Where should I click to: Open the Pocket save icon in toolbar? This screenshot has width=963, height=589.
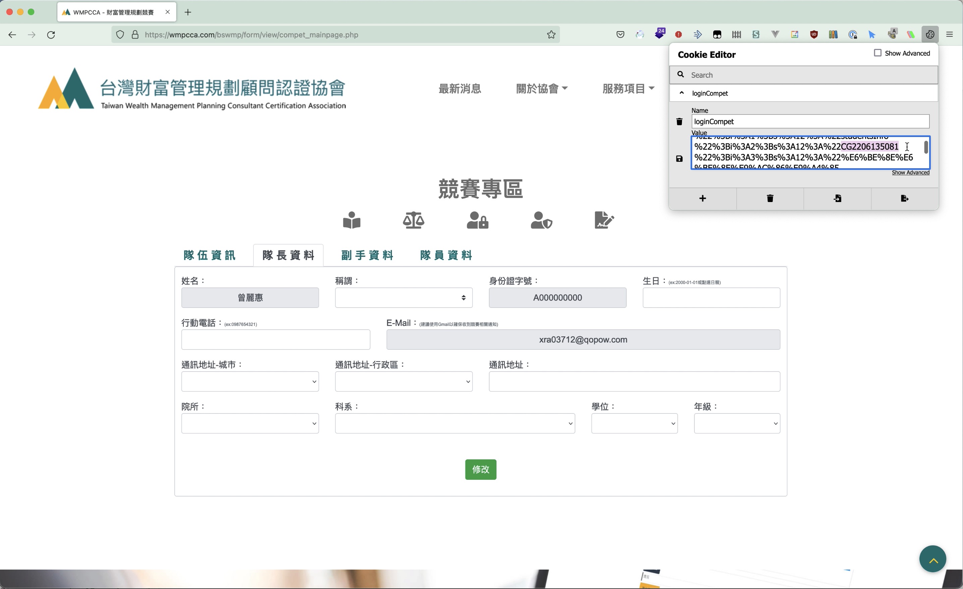pos(620,35)
